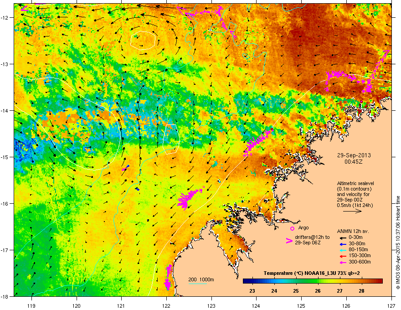Click the '123' longitude axis label

coord(211,305)
